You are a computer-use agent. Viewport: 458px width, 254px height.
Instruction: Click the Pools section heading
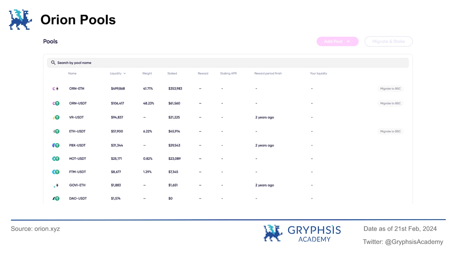(50, 41)
